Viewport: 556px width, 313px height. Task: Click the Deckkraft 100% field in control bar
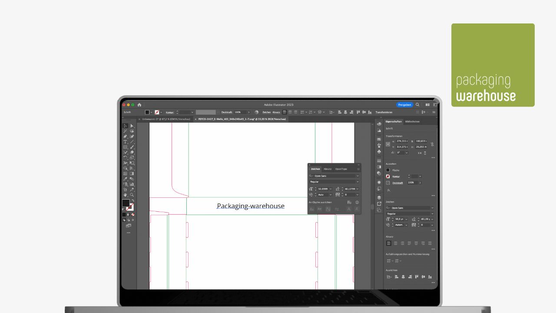coord(240,112)
